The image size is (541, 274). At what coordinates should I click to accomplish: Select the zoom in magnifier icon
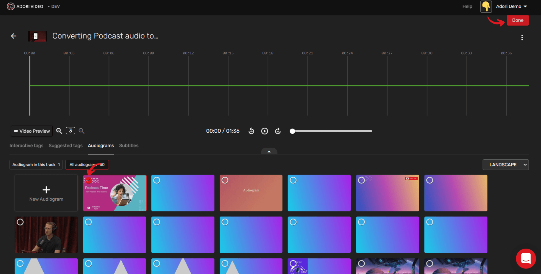click(81, 131)
